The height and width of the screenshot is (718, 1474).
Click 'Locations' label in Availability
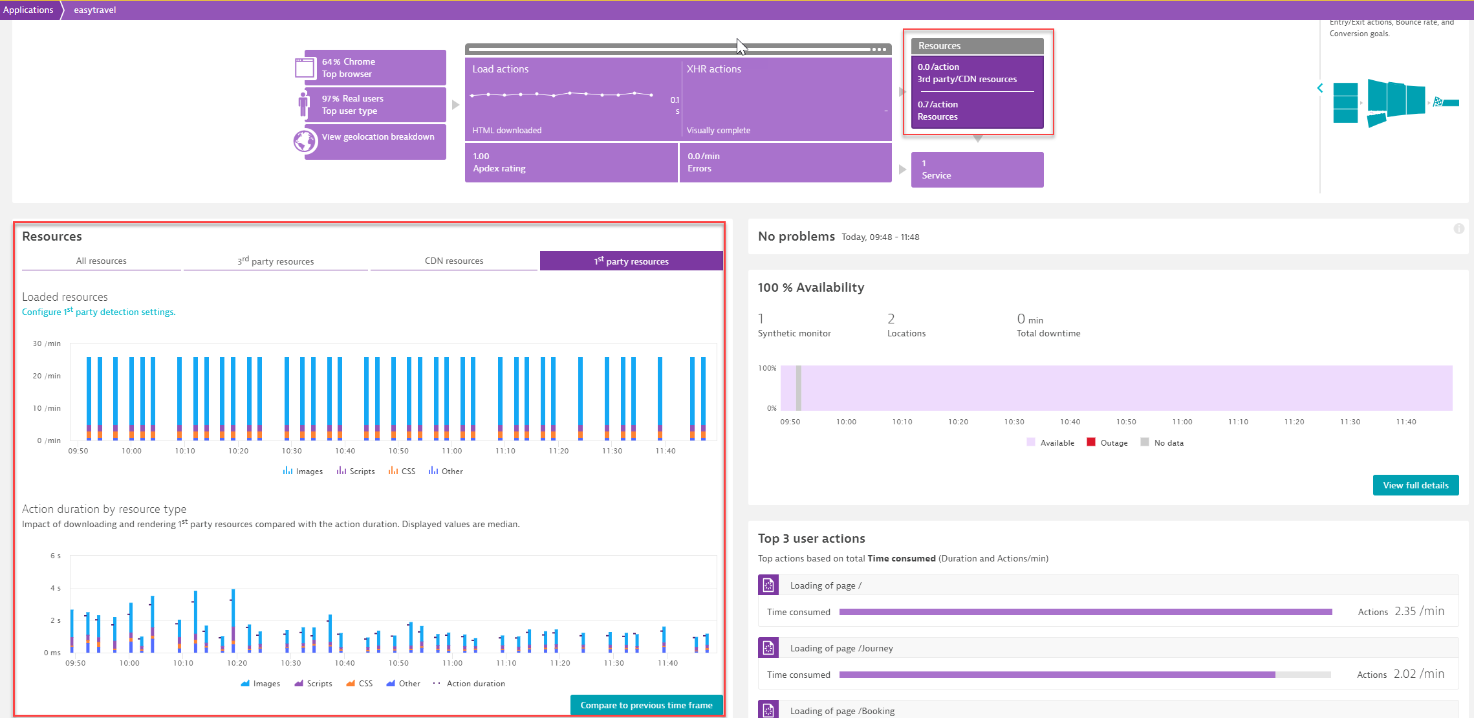[906, 333]
